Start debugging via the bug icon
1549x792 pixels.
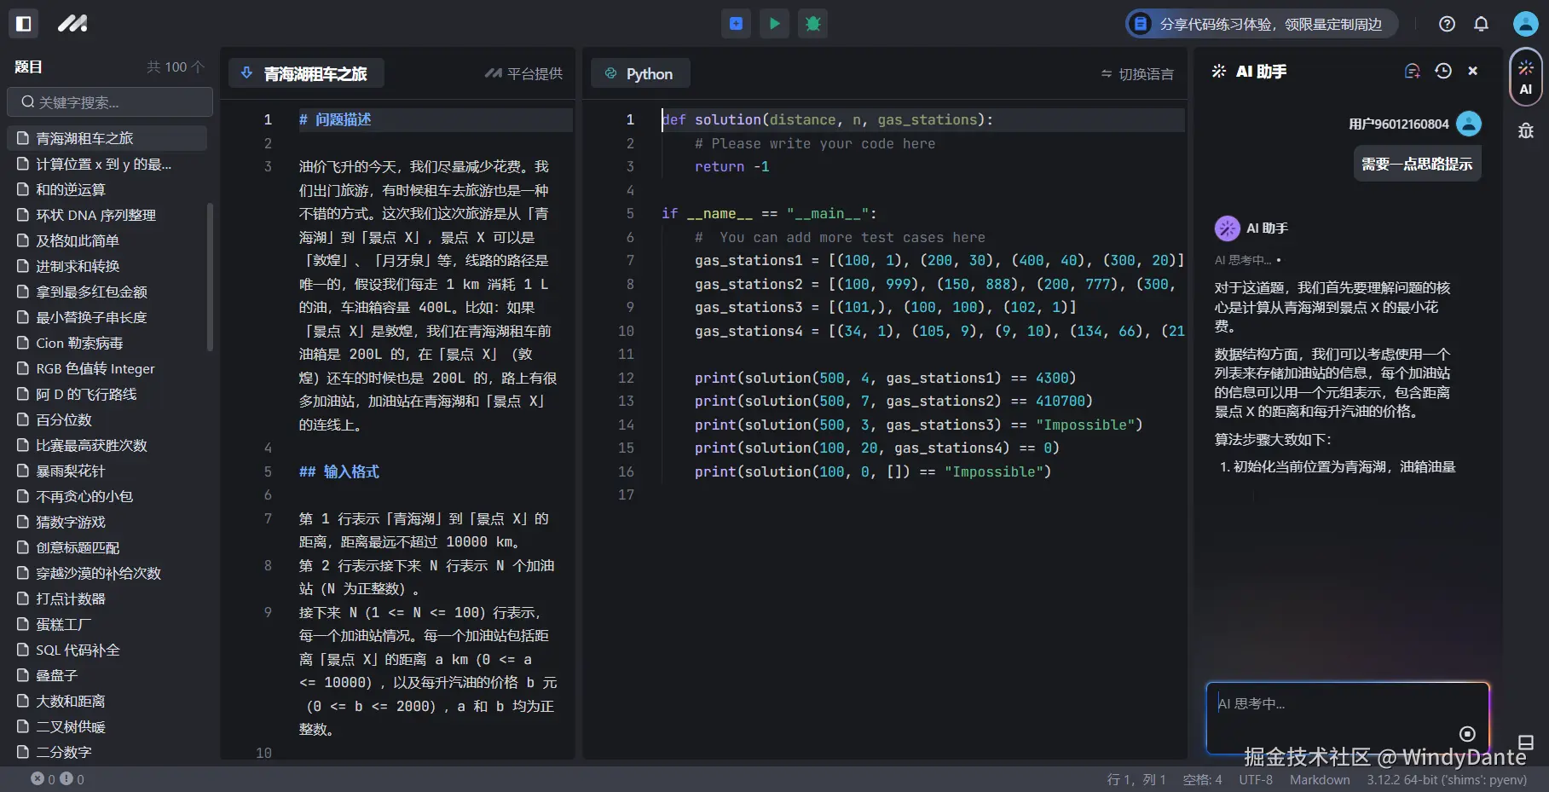point(812,23)
